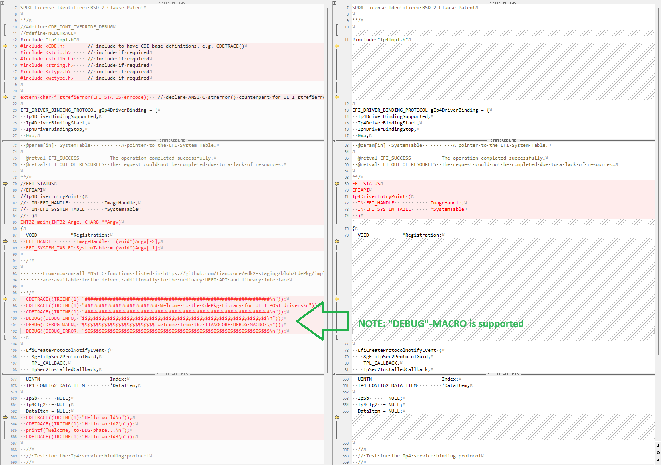The height and width of the screenshot is (465, 661).
Task: Click the double-up previous page arrow
Action: 658,445
